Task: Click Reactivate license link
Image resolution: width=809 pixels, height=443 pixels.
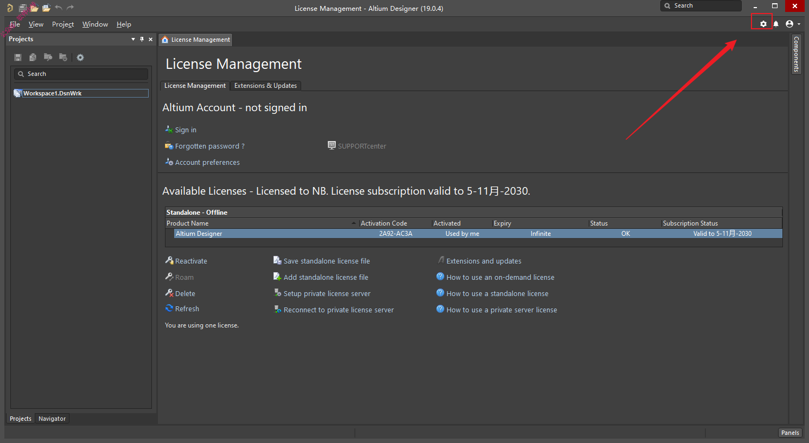Action: (191, 261)
